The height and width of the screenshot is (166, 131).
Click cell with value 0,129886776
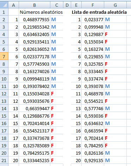click(x=35, y=116)
